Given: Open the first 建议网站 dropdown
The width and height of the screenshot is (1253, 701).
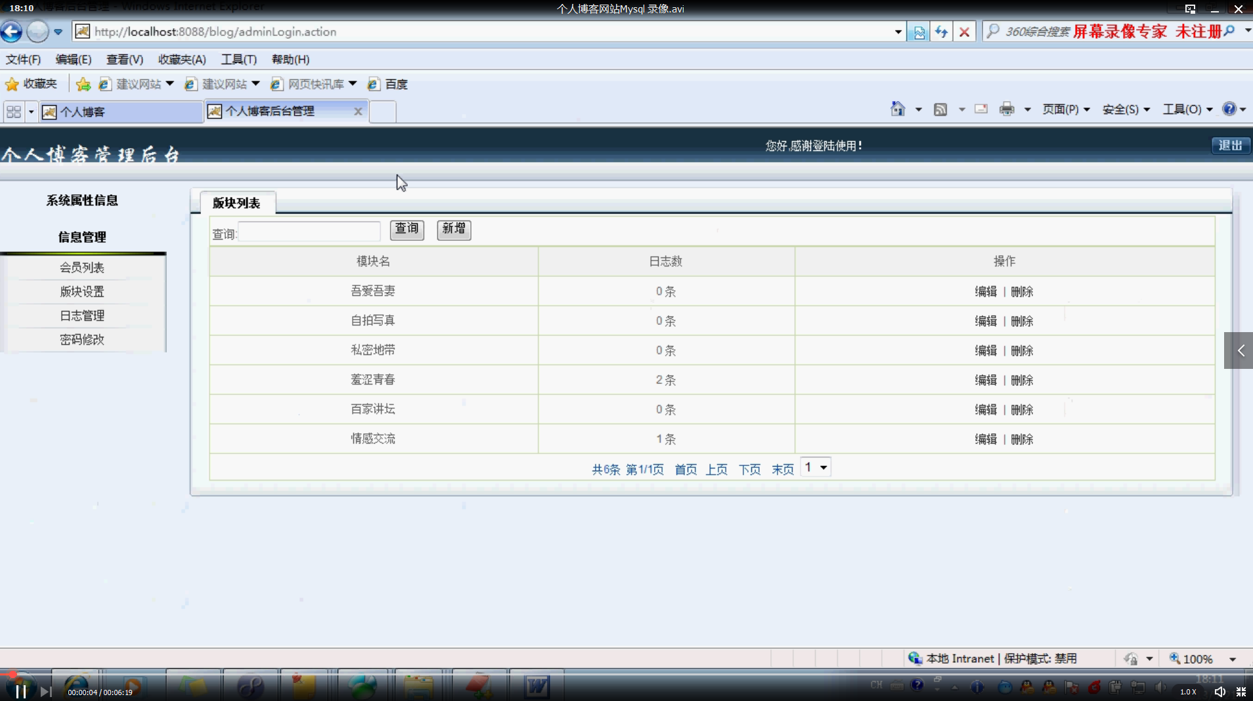Looking at the screenshot, I should (170, 84).
